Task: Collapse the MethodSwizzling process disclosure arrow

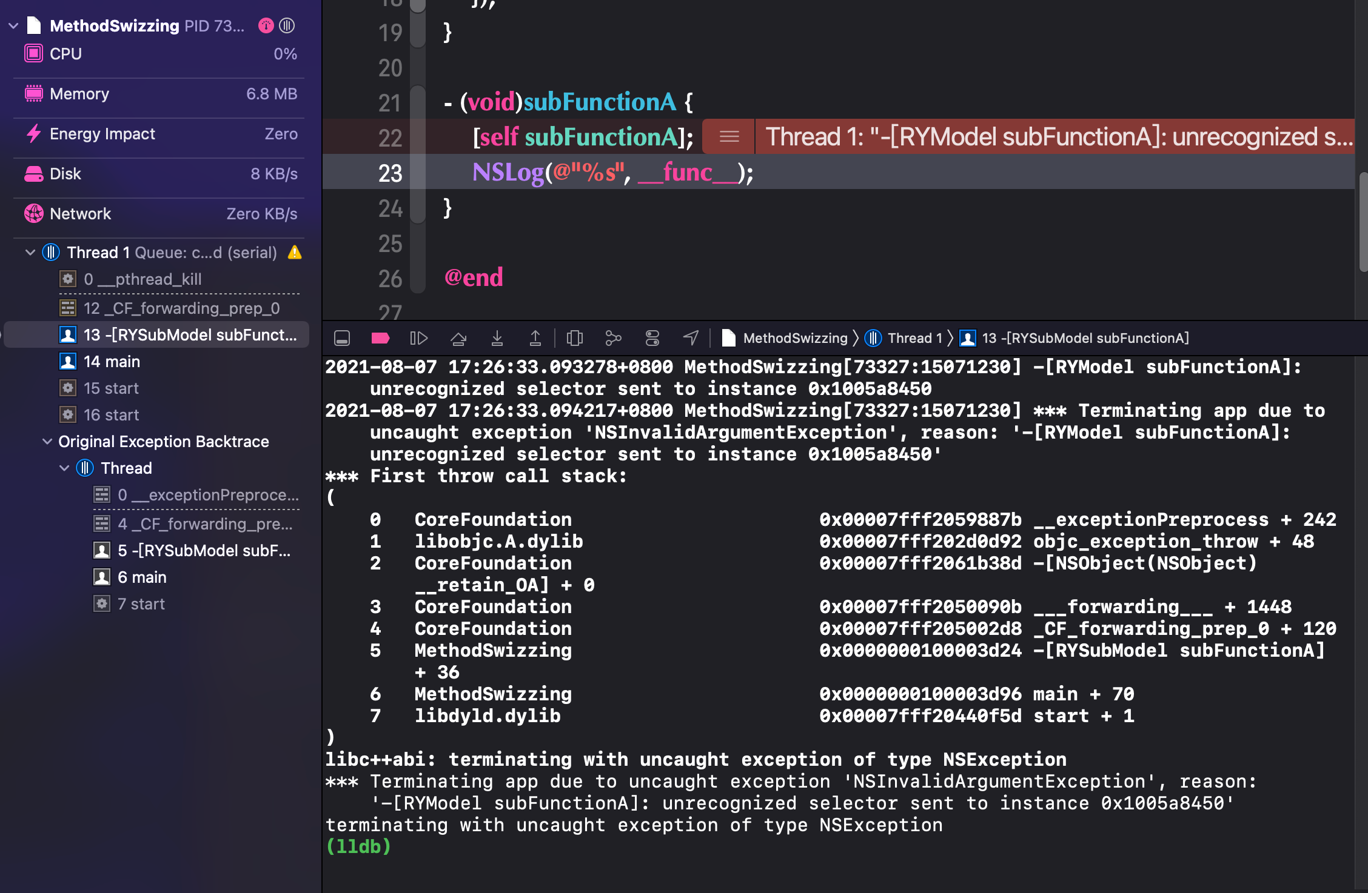Action: point(13,26)
